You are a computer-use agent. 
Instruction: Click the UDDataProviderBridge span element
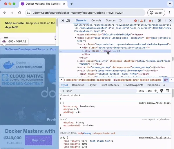pos(110,35)
